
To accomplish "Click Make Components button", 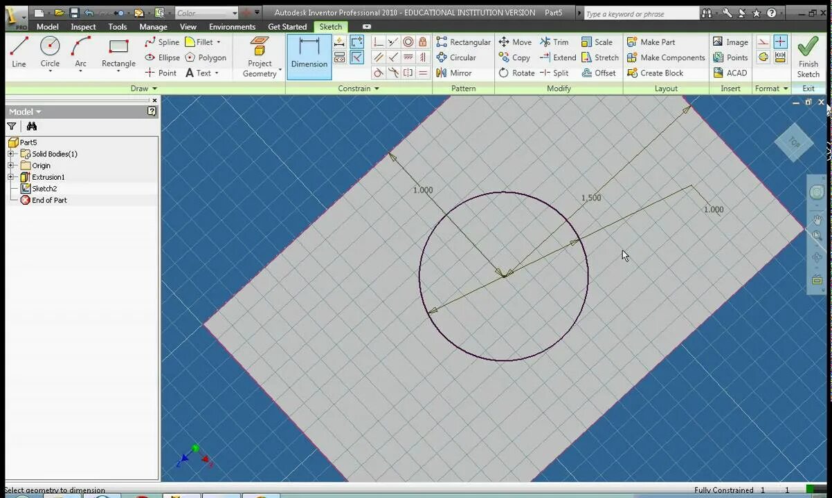I will (x=666, y=57).
